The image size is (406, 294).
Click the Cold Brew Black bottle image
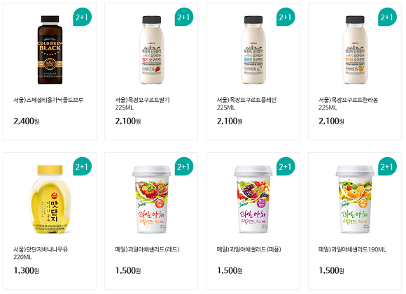[x=50, y=50]
